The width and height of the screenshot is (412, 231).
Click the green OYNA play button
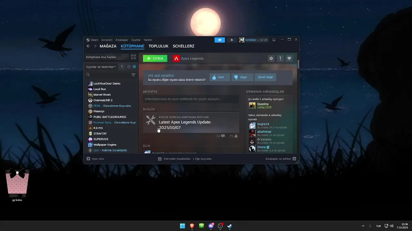pyautogui.click(x=155, y=58)
